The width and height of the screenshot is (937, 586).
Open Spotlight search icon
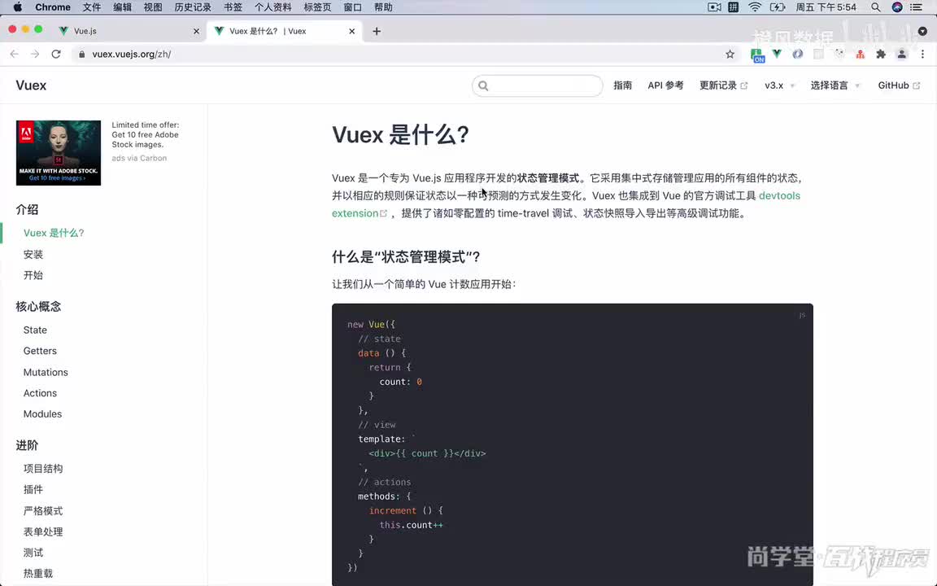click(875, 7)
